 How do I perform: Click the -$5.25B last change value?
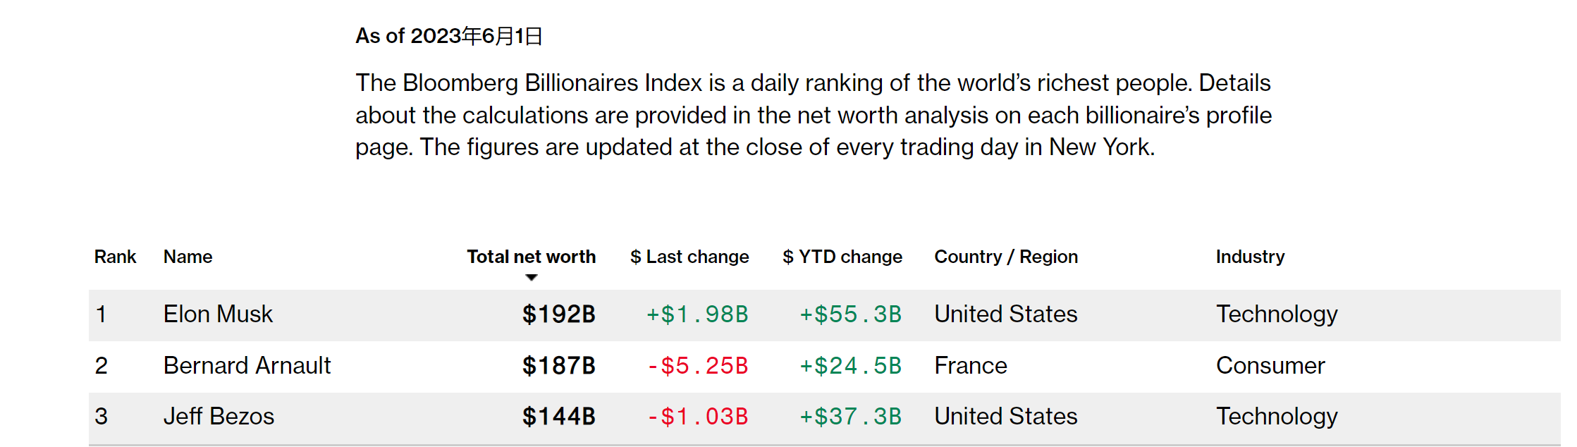pyautogui.click(x=697, y=366)
